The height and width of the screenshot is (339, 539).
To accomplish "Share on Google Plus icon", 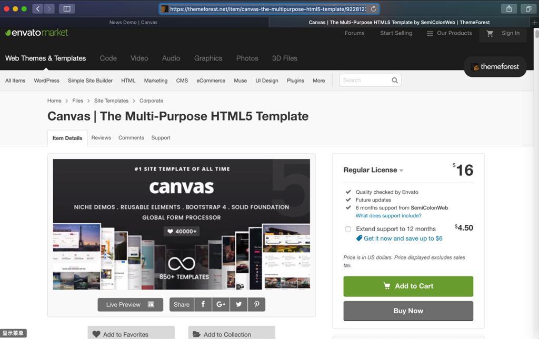I will coord(221,304).
